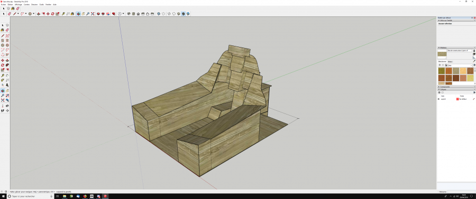476x199 pixels.
Task: Select the Line pencil tool
Action: click(14, 14)
